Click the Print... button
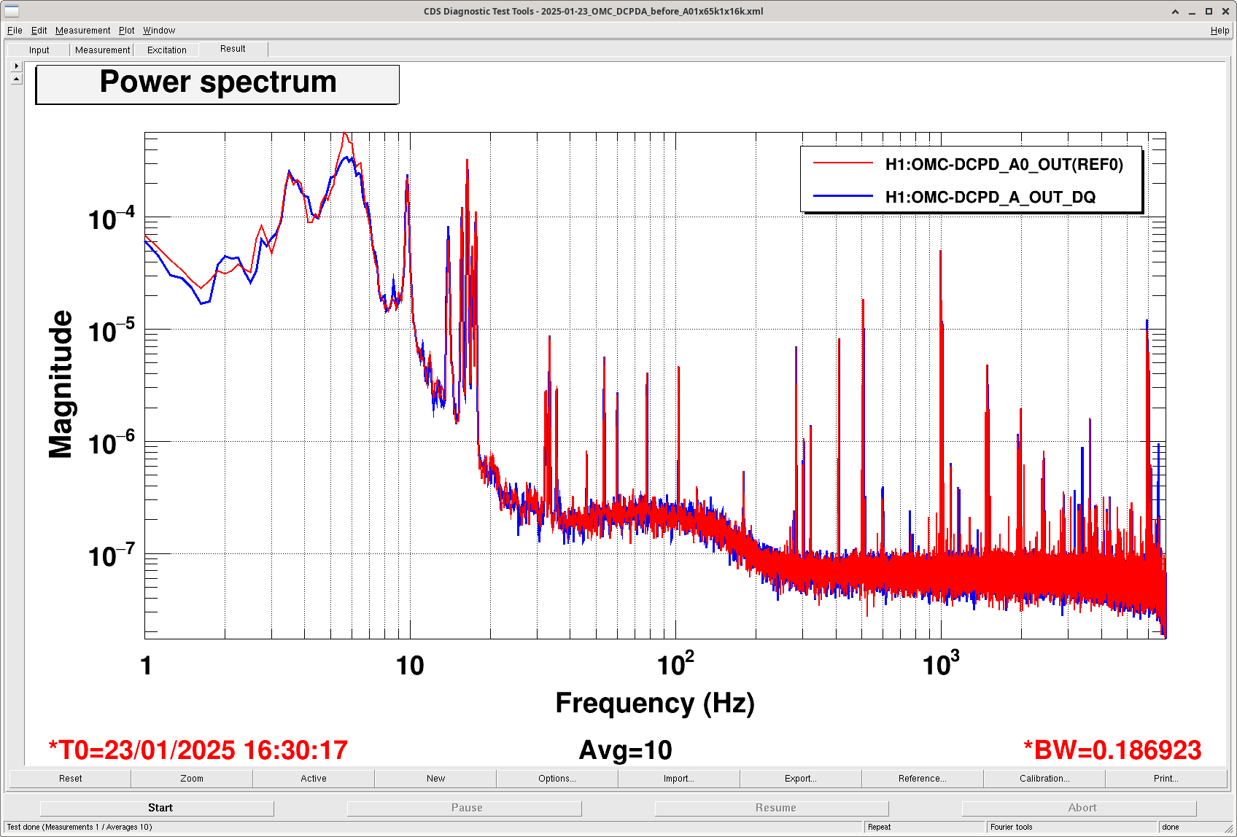 (1166, 779)
